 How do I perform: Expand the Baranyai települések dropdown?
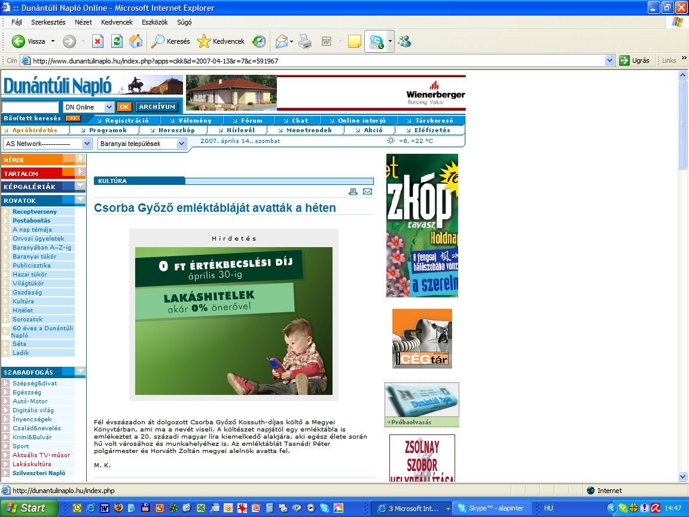coord(181,144)
